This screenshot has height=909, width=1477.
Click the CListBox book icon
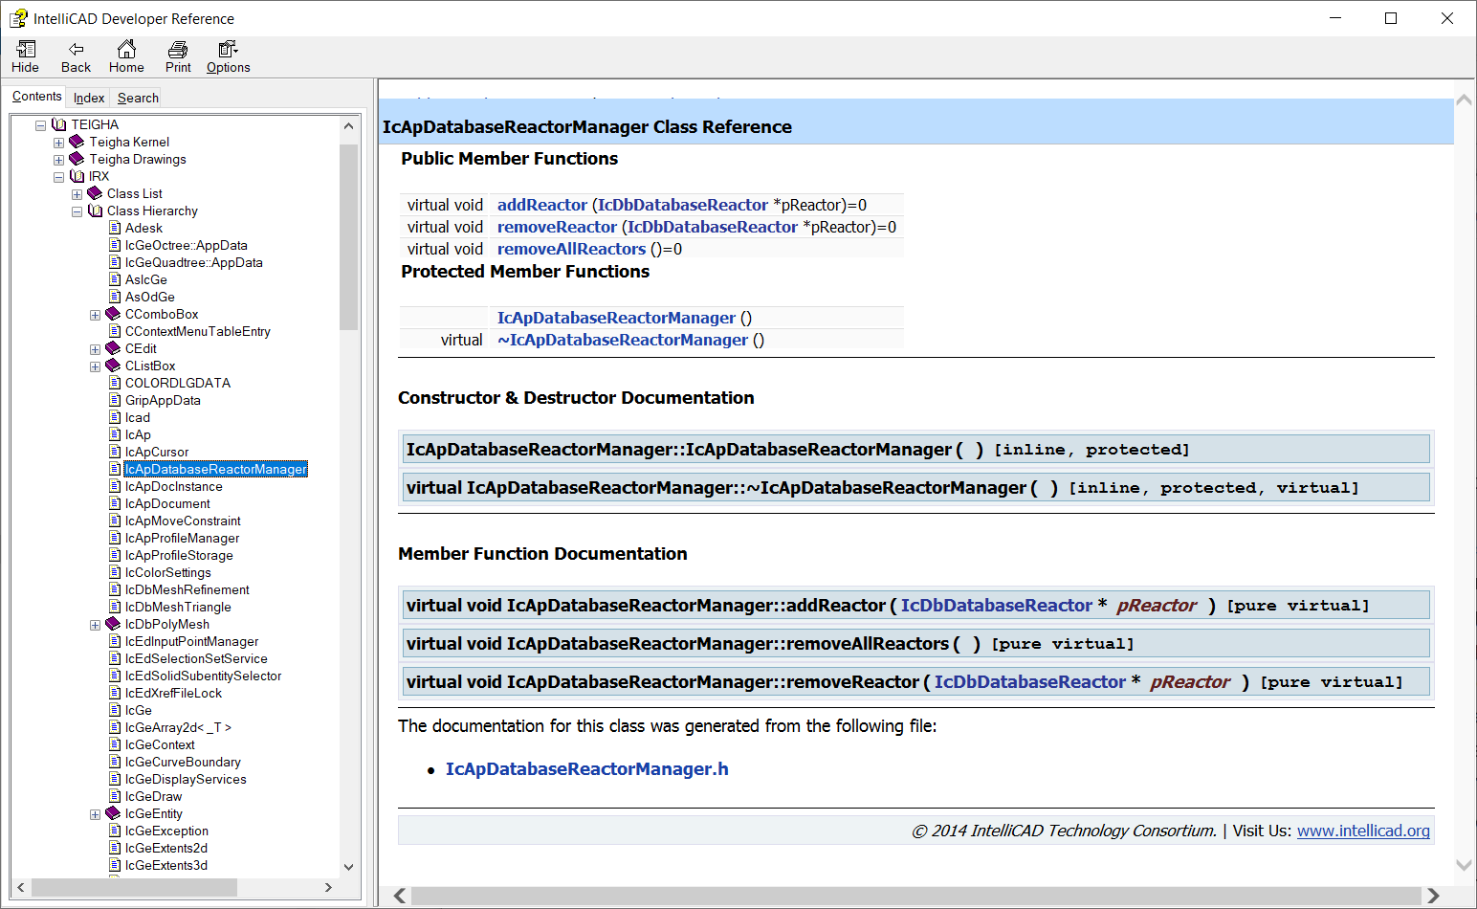[113, 366]
